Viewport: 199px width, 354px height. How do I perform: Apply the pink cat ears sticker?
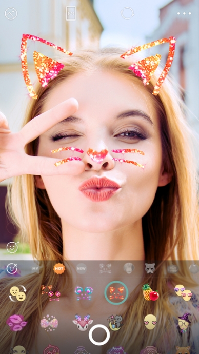[x=51, y=293]
